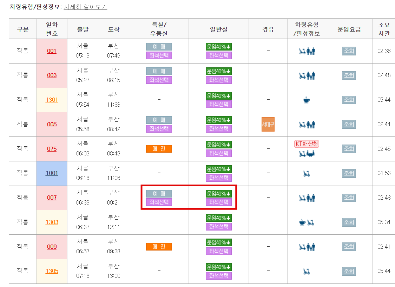
Task: Toggle 좌석선택 for train 1301 standard class
Action: point(218,104)
